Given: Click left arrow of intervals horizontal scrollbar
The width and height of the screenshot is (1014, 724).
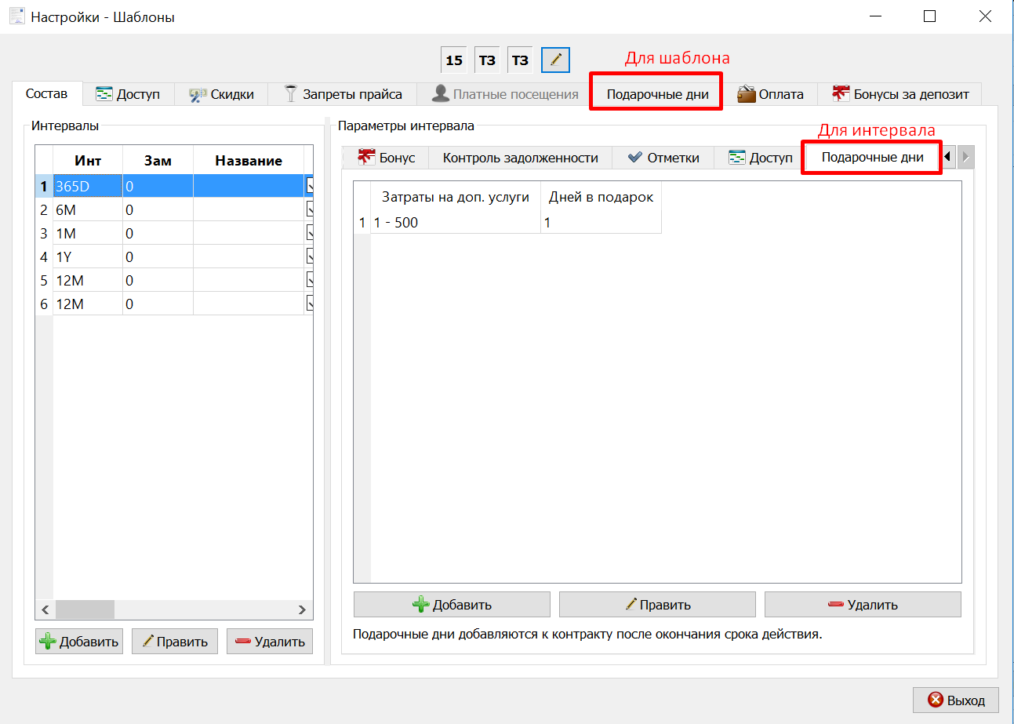Looking at the screenshot, I should click(45, 609).
